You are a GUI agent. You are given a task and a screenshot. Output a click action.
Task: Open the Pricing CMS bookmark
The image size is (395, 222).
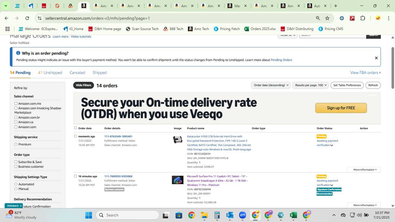point(331,29)
